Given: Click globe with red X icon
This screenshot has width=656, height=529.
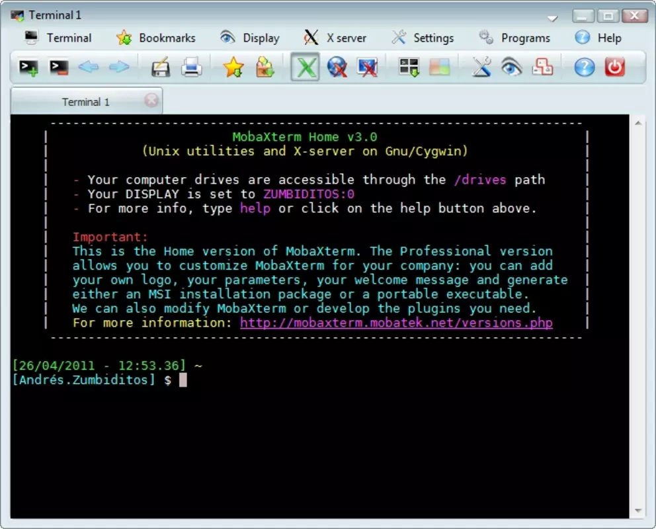Looking at the screenshot, I should tap(337, 67).
